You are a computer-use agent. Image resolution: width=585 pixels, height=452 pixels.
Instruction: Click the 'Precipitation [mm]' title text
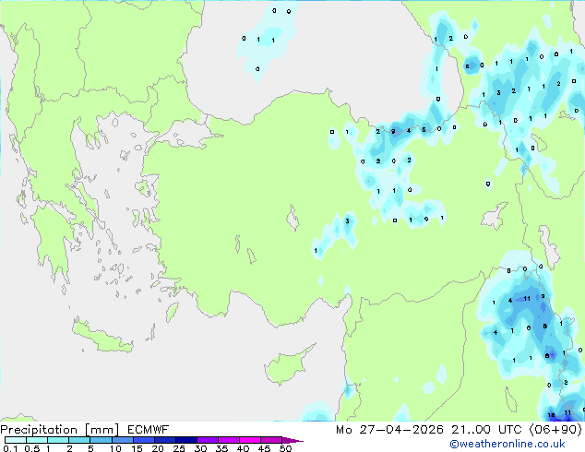[60, 430]
